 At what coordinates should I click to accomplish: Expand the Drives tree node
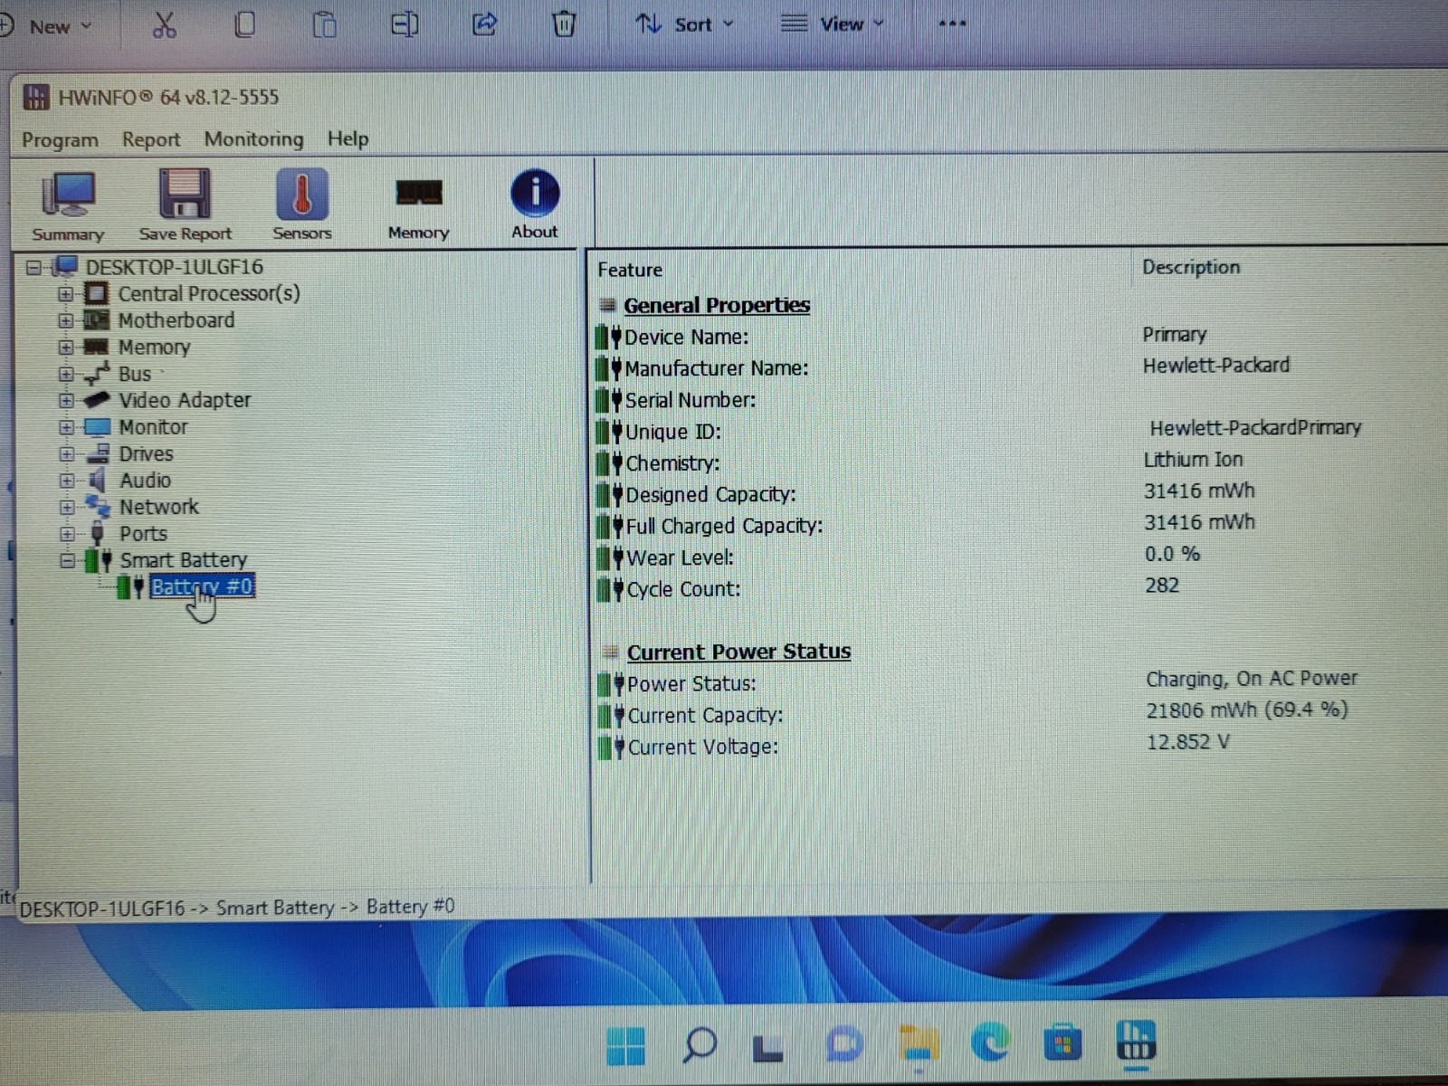(66, 453)
